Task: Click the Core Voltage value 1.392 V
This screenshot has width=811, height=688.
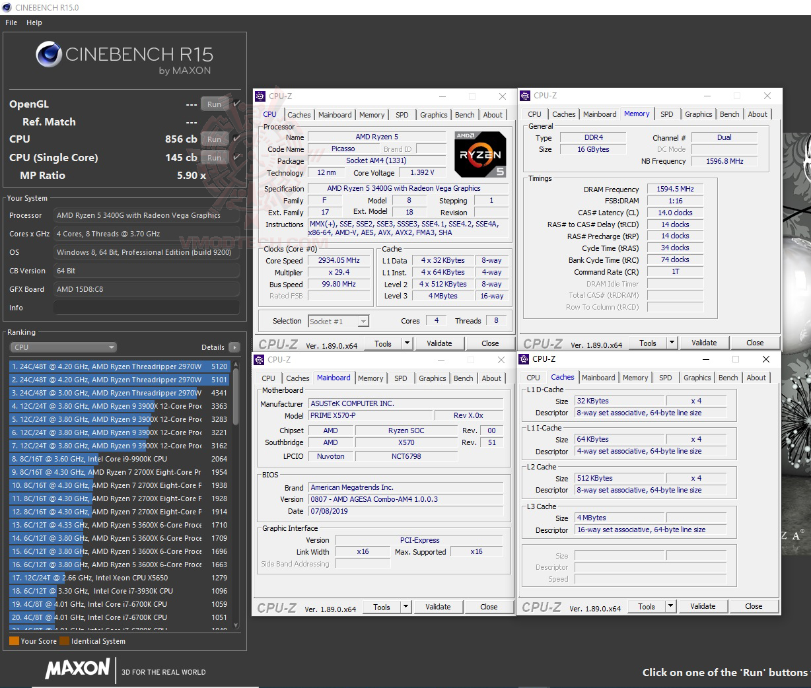Action: click(422, 172)
